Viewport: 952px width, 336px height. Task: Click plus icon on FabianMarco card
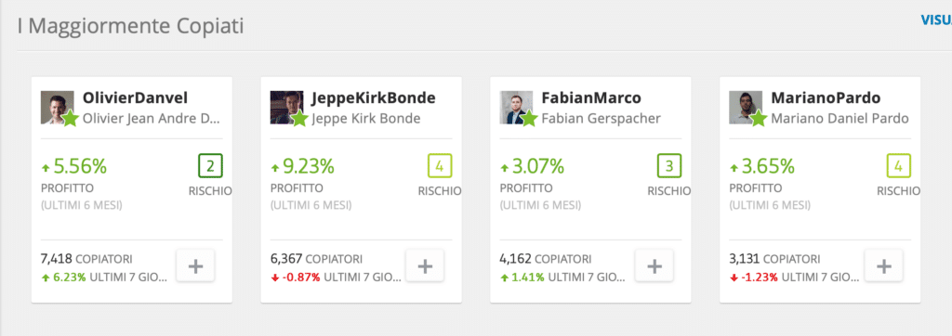point(654,265)
